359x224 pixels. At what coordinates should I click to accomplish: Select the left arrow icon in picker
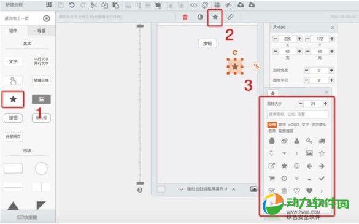pyautogui.click(x=309, y=166)
